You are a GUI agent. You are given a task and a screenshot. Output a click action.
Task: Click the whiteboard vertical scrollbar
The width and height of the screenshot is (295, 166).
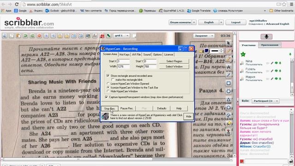pyautogui.click(x=235, y=95)
